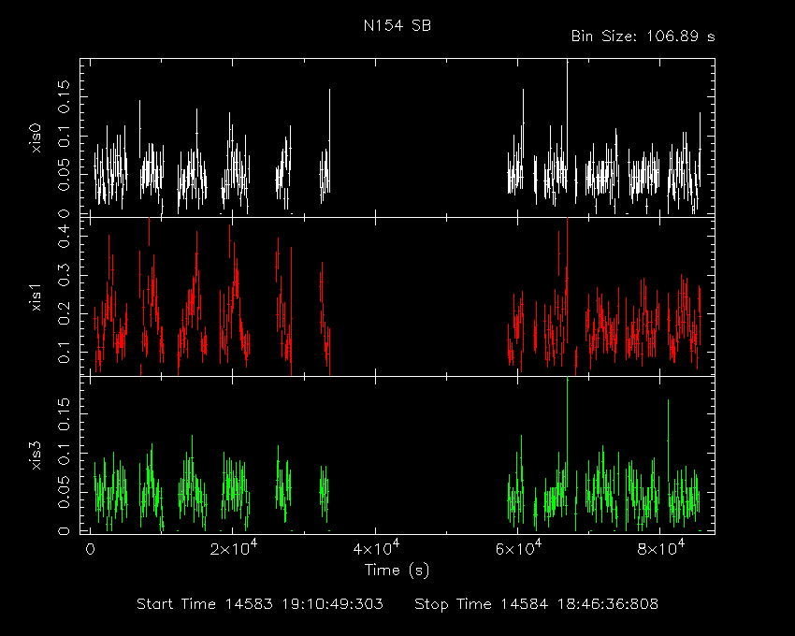Click the 0.3 tick label on the xis1 axis
795x636 pixels.
coord(64,274)
